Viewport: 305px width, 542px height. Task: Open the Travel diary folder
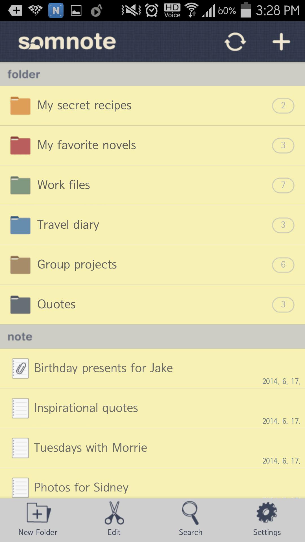click(152, 225)
